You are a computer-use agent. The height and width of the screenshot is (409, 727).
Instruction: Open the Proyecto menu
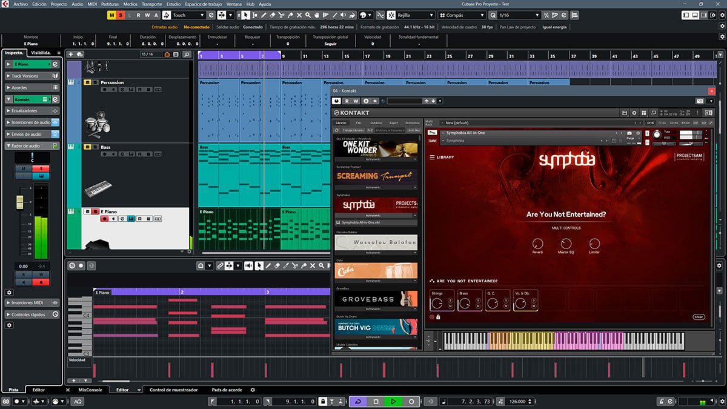59,4
